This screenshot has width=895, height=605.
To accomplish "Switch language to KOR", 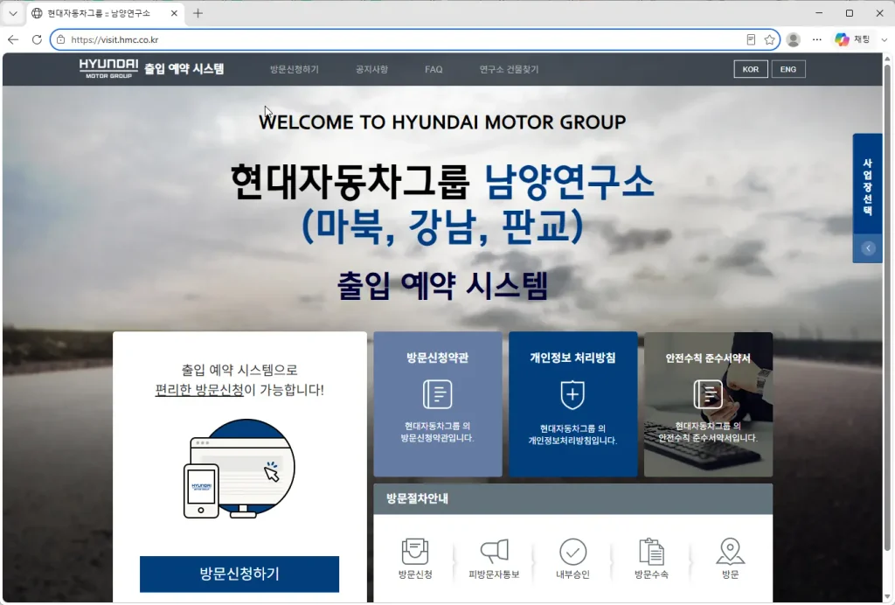I will (x=751, y=69).
